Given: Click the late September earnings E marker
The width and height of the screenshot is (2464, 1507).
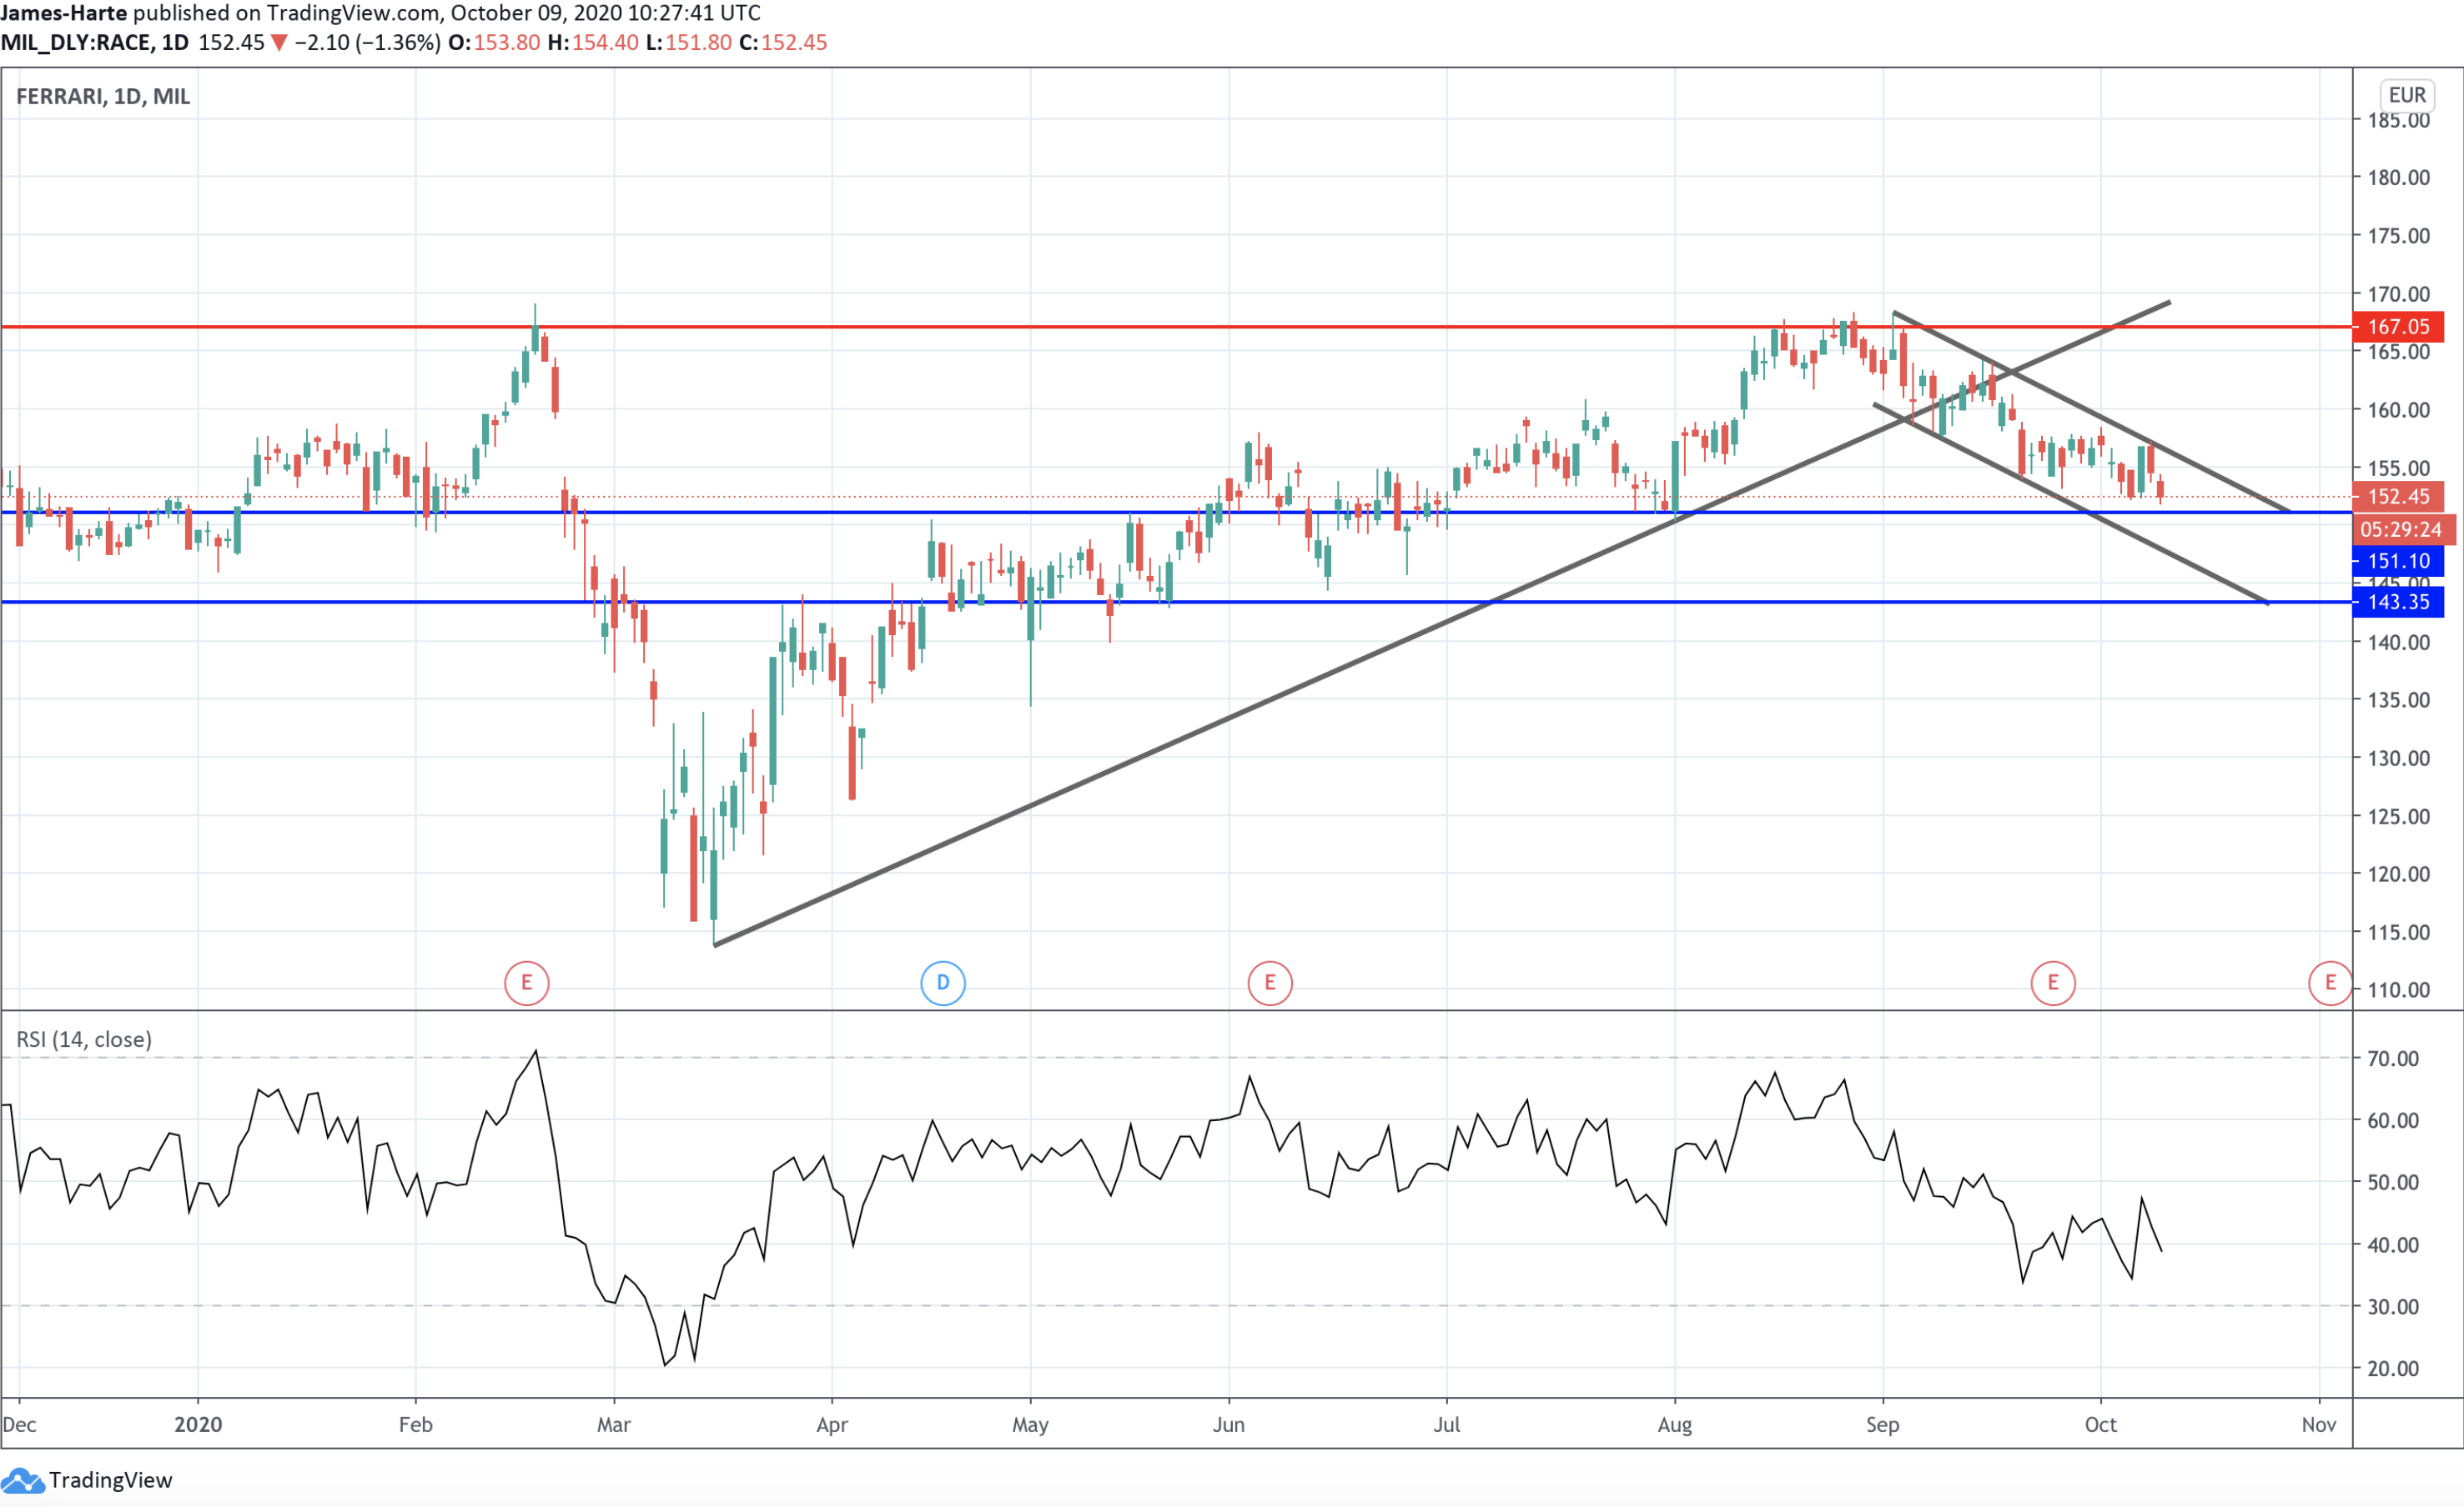Looking at the screenshot, I should 2052,983.
